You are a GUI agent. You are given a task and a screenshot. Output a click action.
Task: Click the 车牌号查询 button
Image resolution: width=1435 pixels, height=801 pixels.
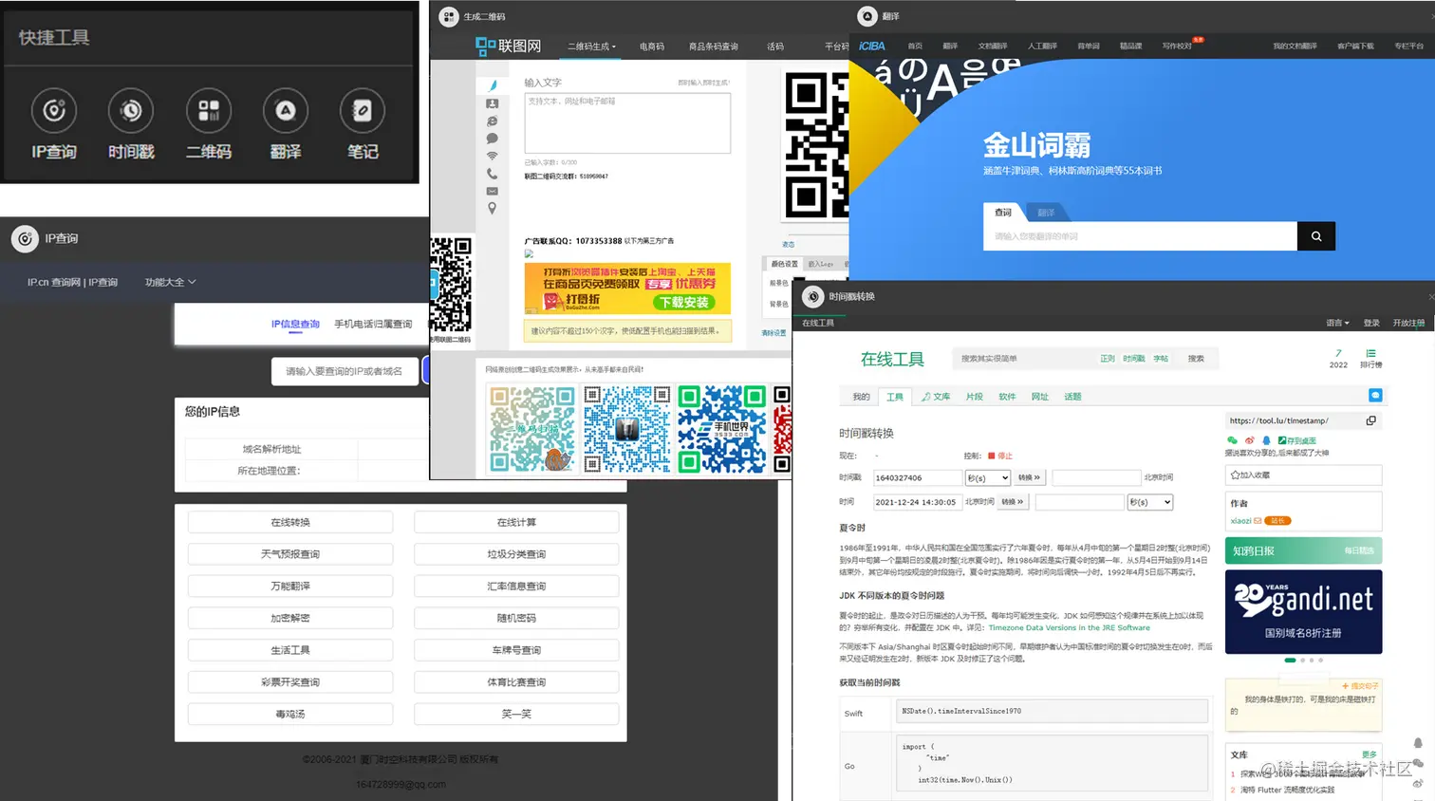[516, 650]
